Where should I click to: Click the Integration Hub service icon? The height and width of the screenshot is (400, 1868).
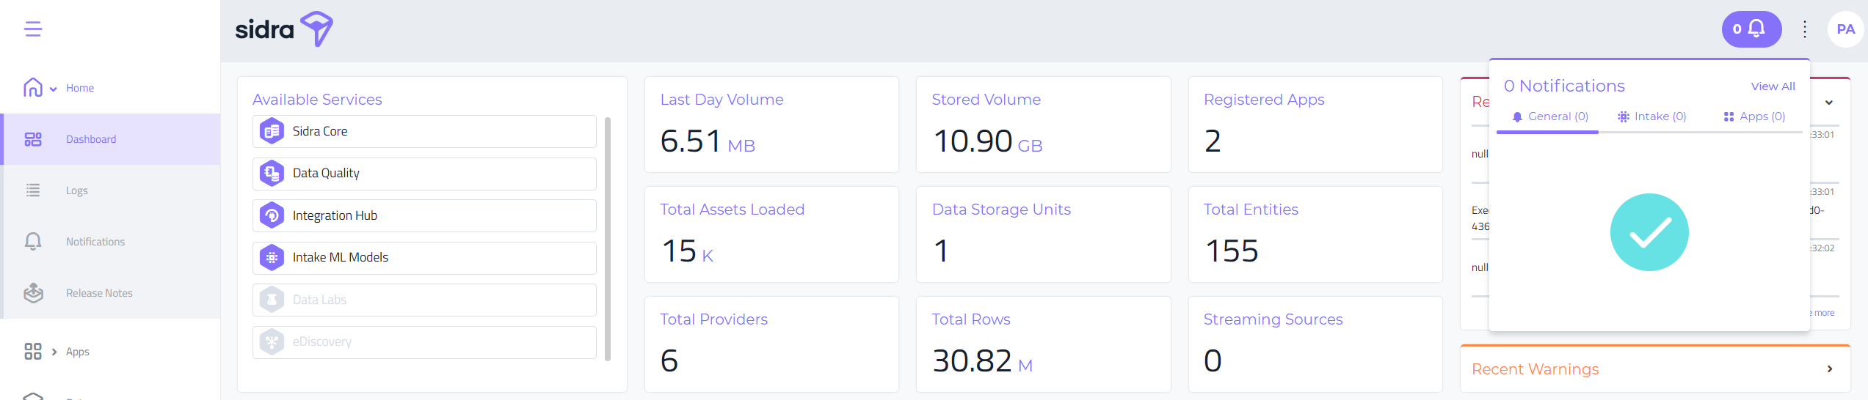[272, 215]
